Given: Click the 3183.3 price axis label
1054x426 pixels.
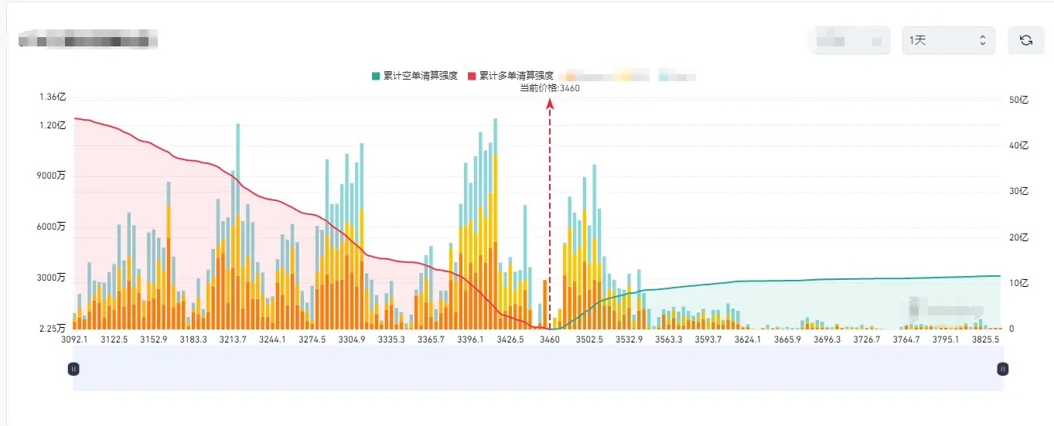Looking at the screenshot, I should tap(193, 339).
